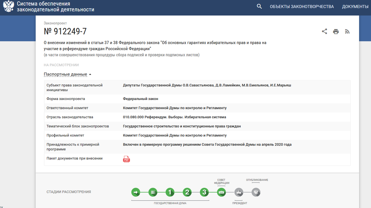Click label Пакет документов при внесении
Screen dimensions: 371x208
coord(75,158)
